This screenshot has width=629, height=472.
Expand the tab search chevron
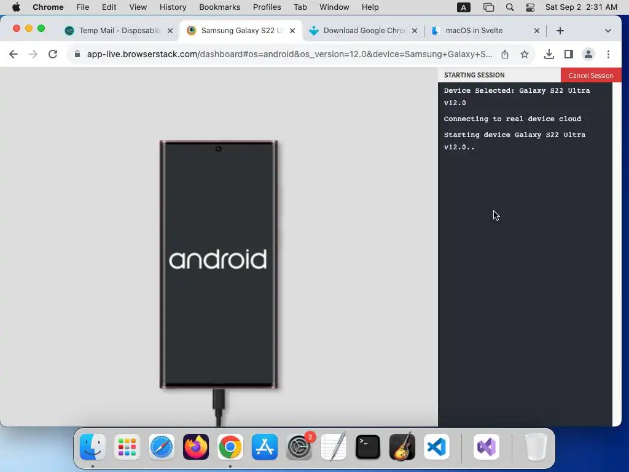pyautogui.click(x=608, y=31)
